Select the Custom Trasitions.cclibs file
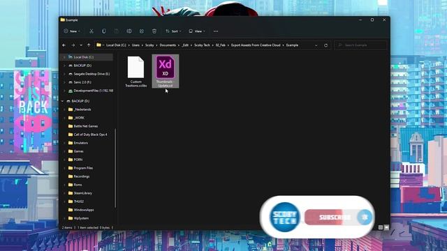The width and height of the screenshot is (447, 251). pyautogui.click(x=136, y=71)
